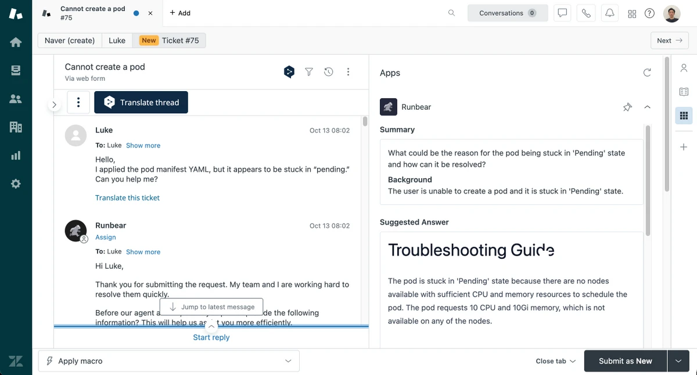Open the Zendesk logo at top of sidebar

pos(16,13)
